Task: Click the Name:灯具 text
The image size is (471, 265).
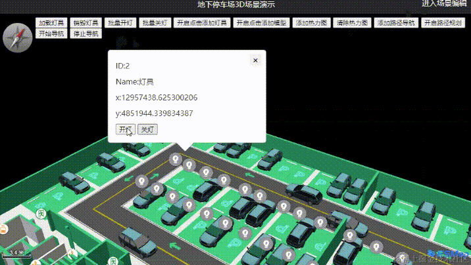Action: click(x=135, y=82)
